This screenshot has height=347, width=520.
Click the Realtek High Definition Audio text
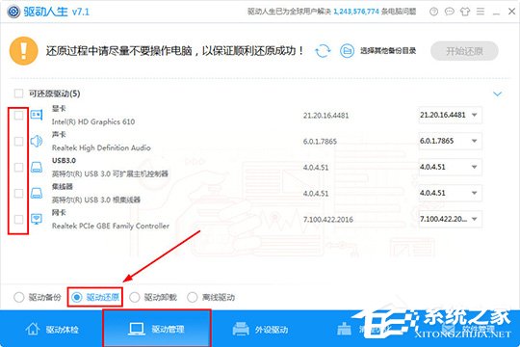[101, 147]
